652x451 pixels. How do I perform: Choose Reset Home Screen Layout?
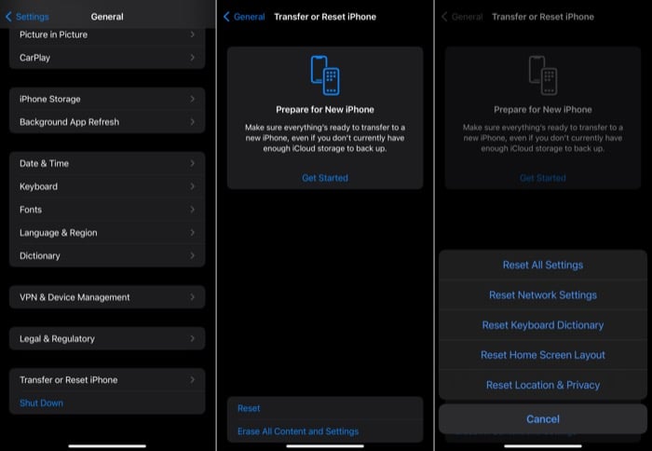pos(543,355)
